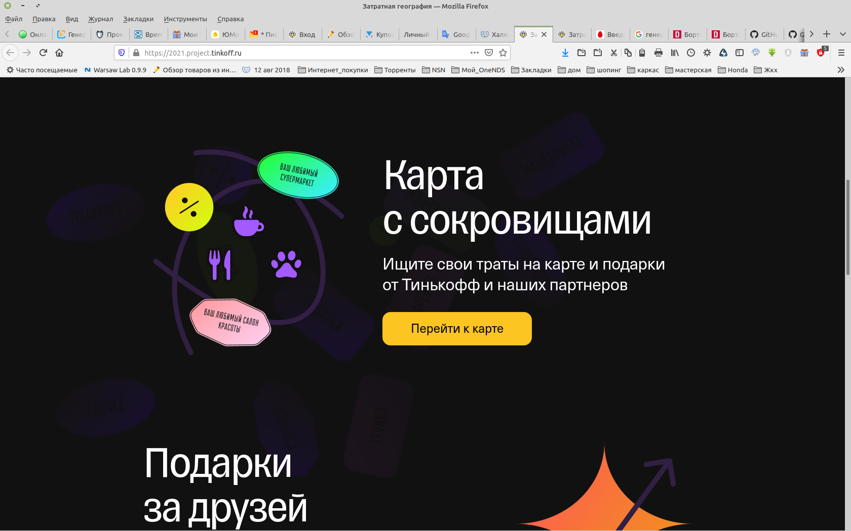
Task: Open the Правка menu
Action: 44,19
